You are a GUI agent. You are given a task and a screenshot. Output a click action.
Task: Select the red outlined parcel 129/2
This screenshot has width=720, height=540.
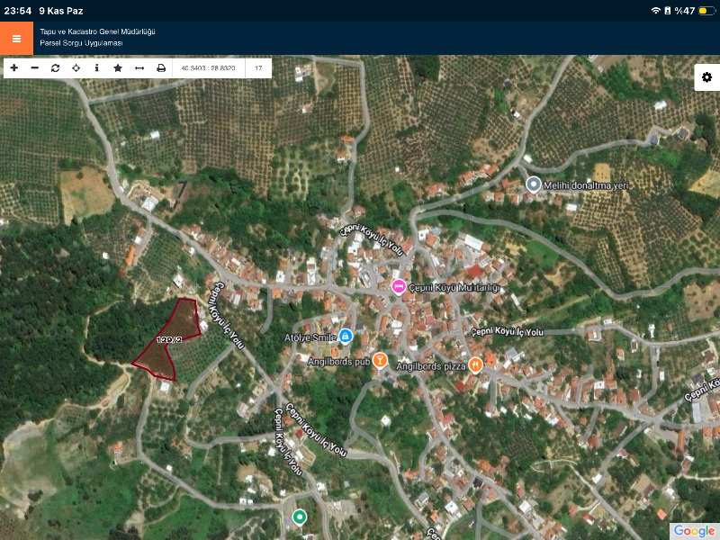pos(169,339)
